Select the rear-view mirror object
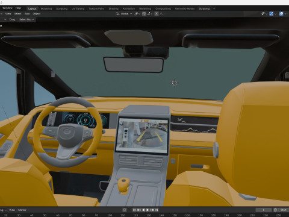289x217 pixels. coord(134,64)
